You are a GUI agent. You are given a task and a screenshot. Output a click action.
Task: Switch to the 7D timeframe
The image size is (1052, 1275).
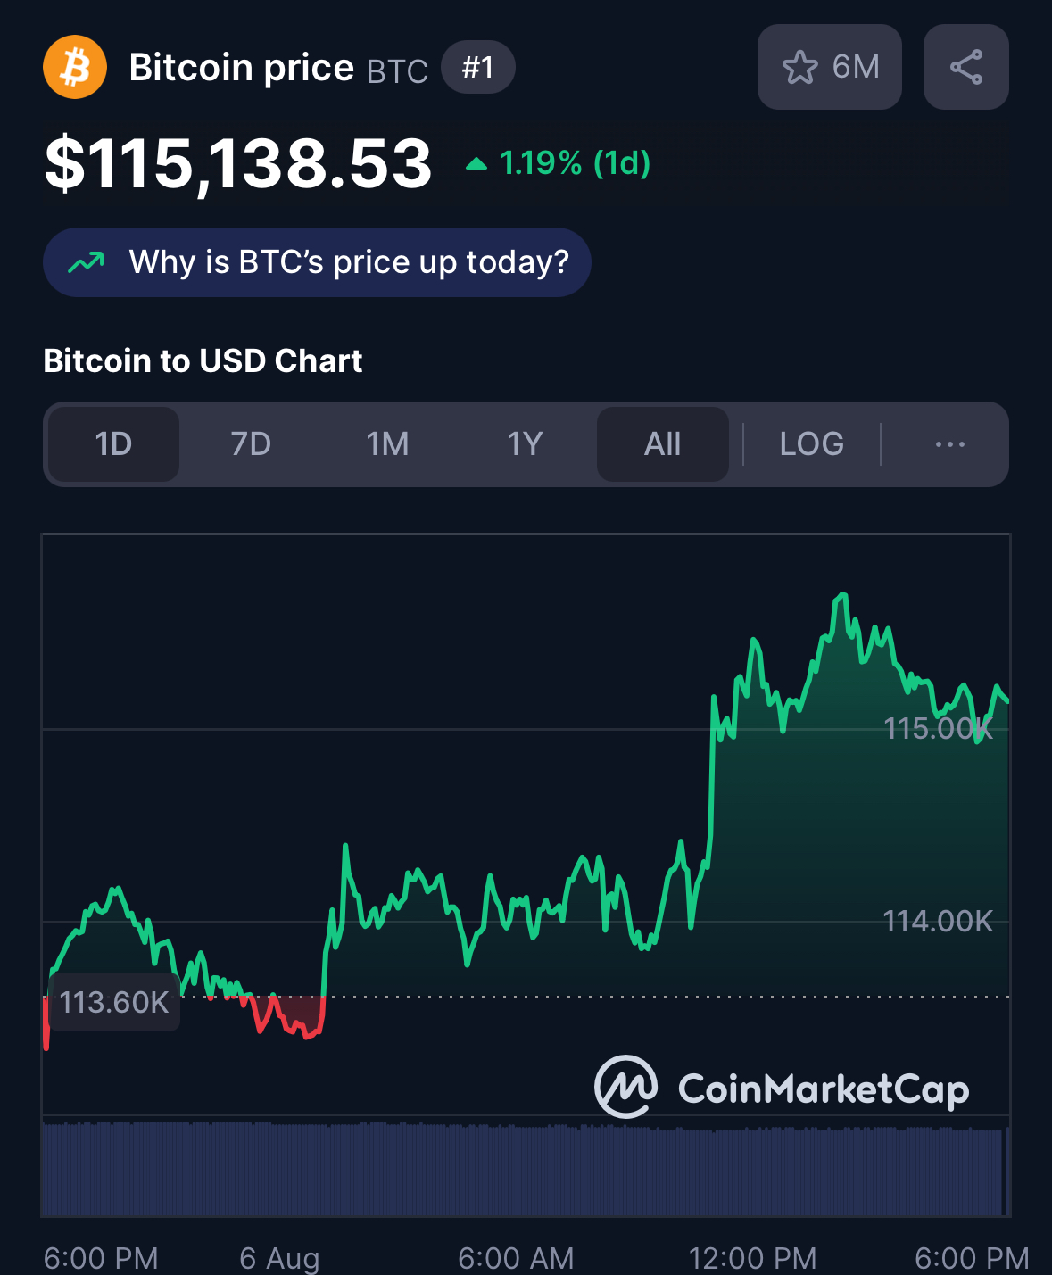251,444
